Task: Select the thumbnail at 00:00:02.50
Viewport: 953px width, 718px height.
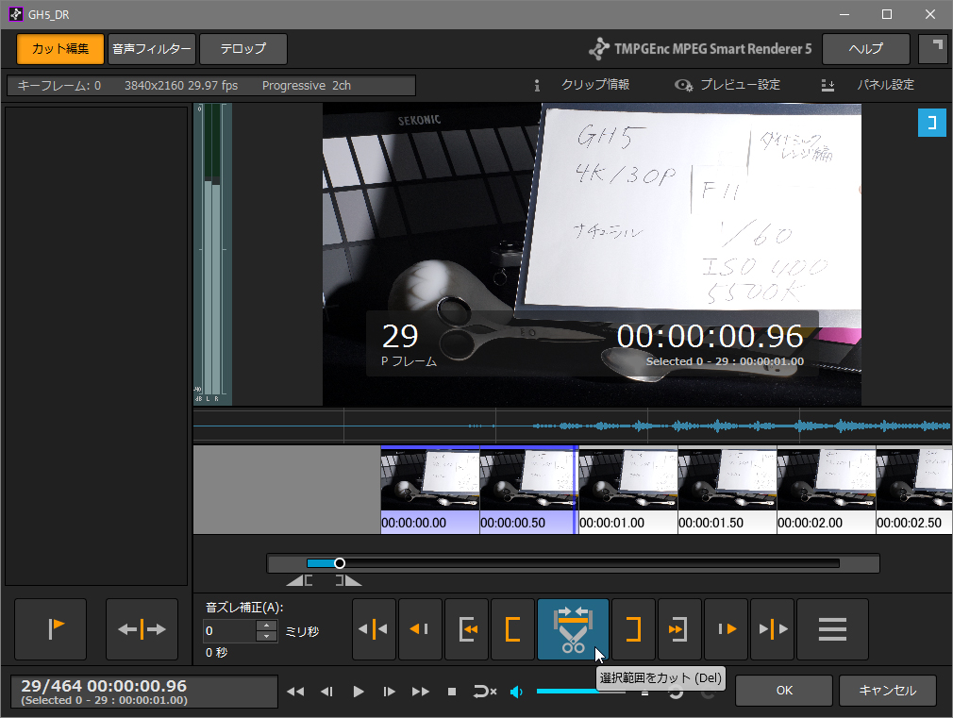Action: point(914,490)
